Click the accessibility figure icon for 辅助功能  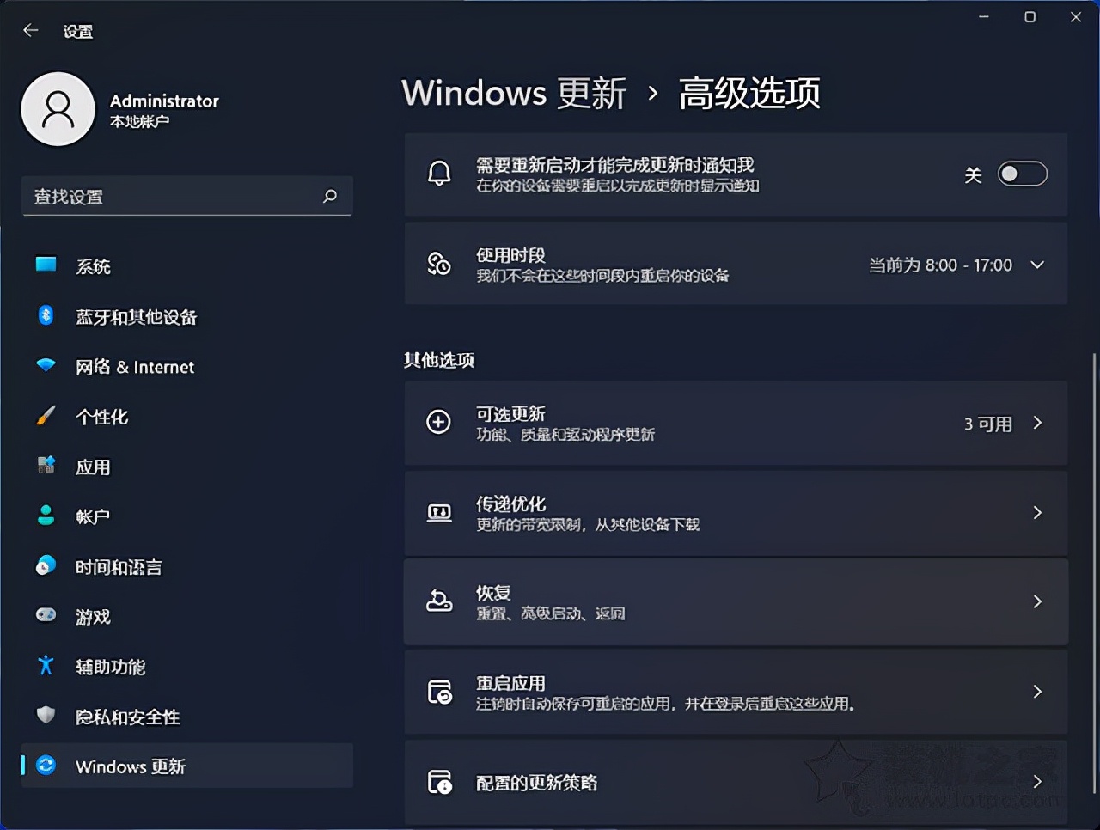[x=46, y=665]
